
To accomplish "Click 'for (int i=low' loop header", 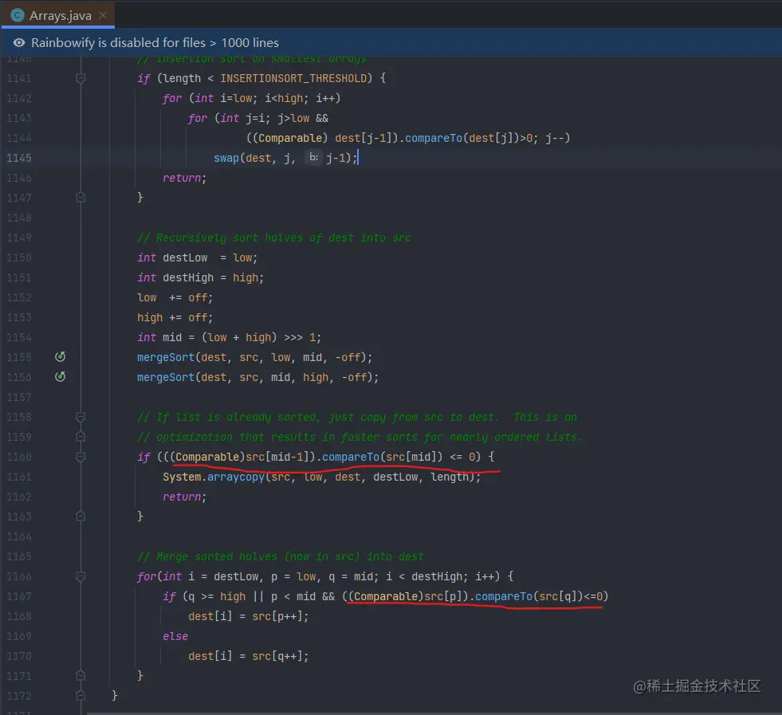I will [x=252, y=98].
